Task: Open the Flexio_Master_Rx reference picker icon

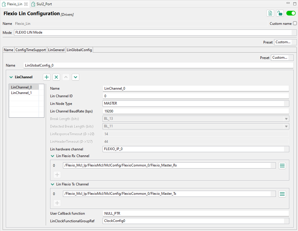Action: [x=282, y=165]
